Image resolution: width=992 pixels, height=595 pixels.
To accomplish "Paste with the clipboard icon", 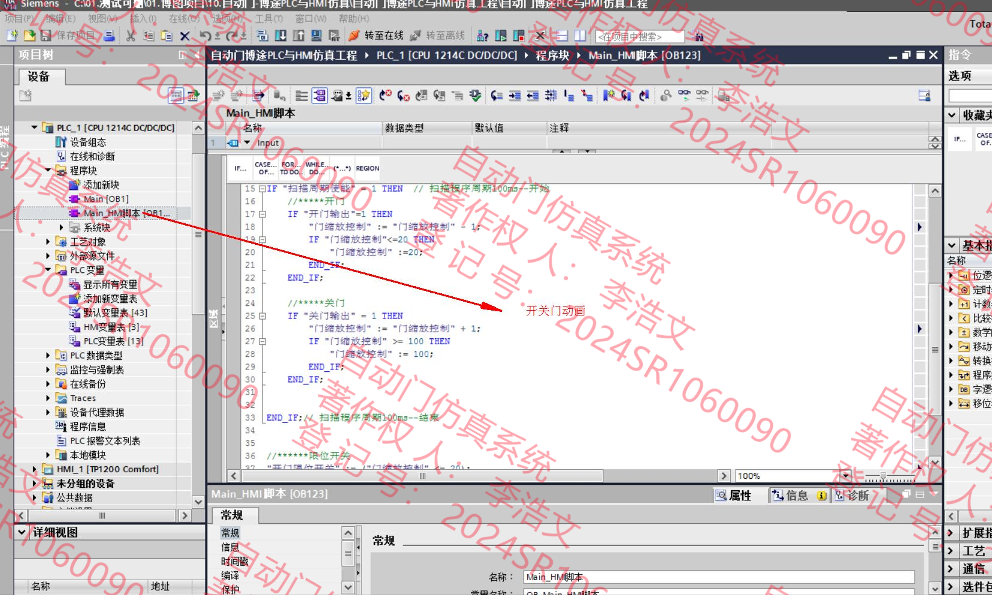I will (x=167, y=36).
